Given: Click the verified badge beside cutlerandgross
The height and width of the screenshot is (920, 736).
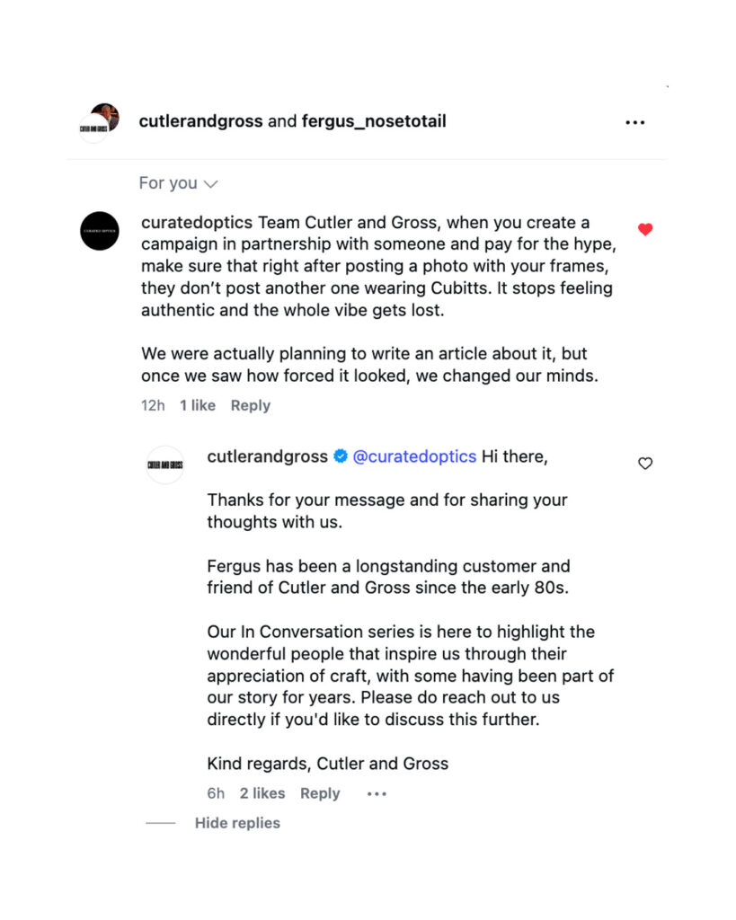Looking at the screenshot, I should click(341, 456).
